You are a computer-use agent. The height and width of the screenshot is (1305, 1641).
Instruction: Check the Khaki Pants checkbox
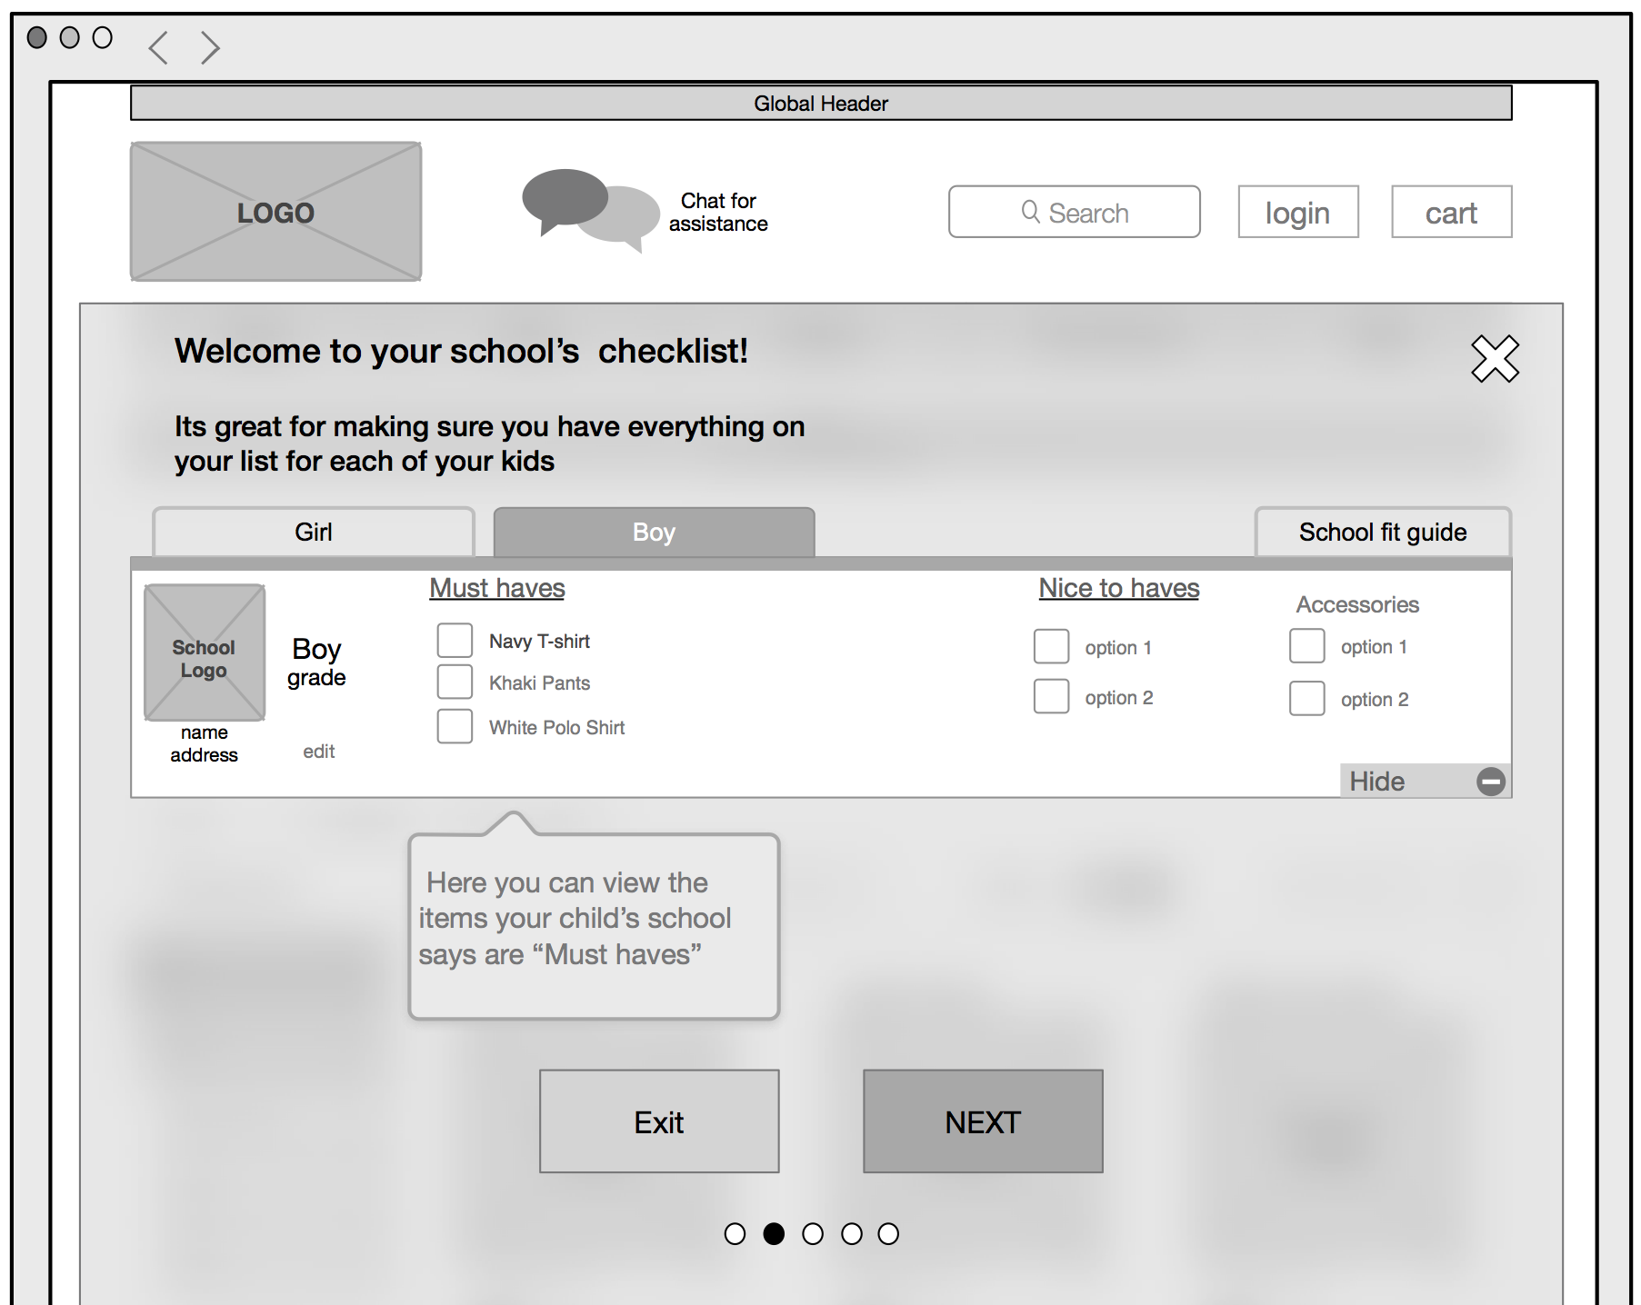pos(455,682)
